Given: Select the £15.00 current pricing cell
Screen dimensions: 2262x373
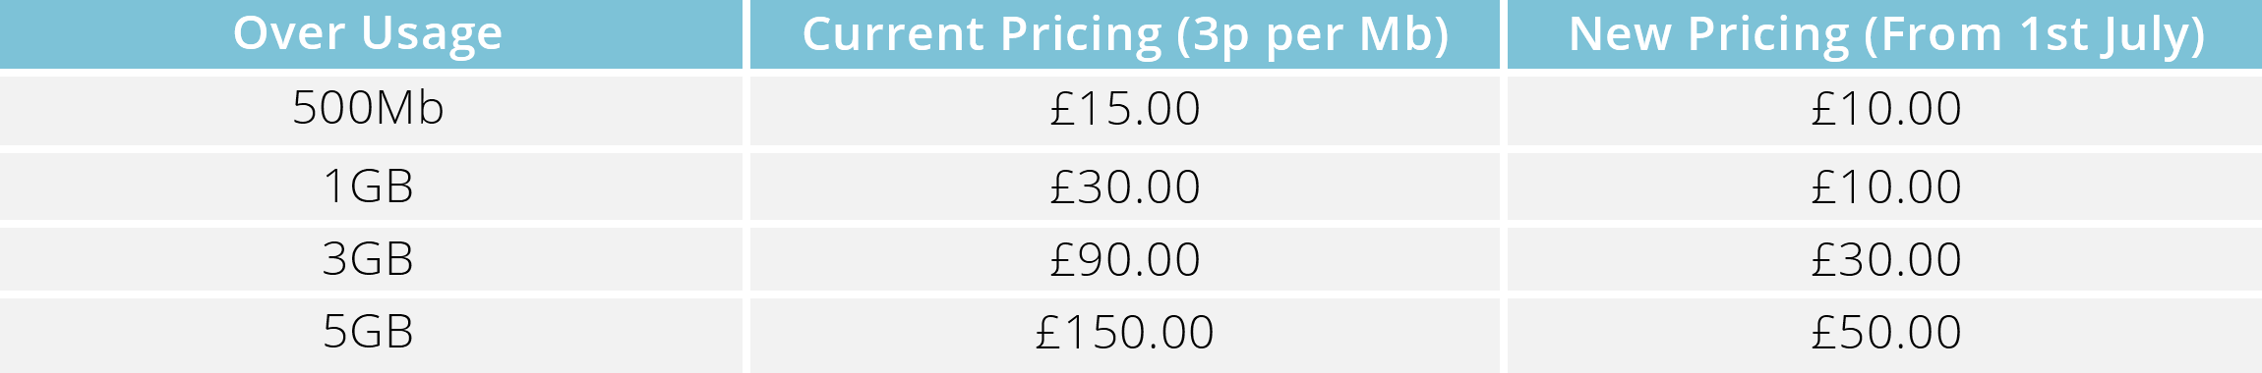Looking at the screenshot, I should [1124, 110].
